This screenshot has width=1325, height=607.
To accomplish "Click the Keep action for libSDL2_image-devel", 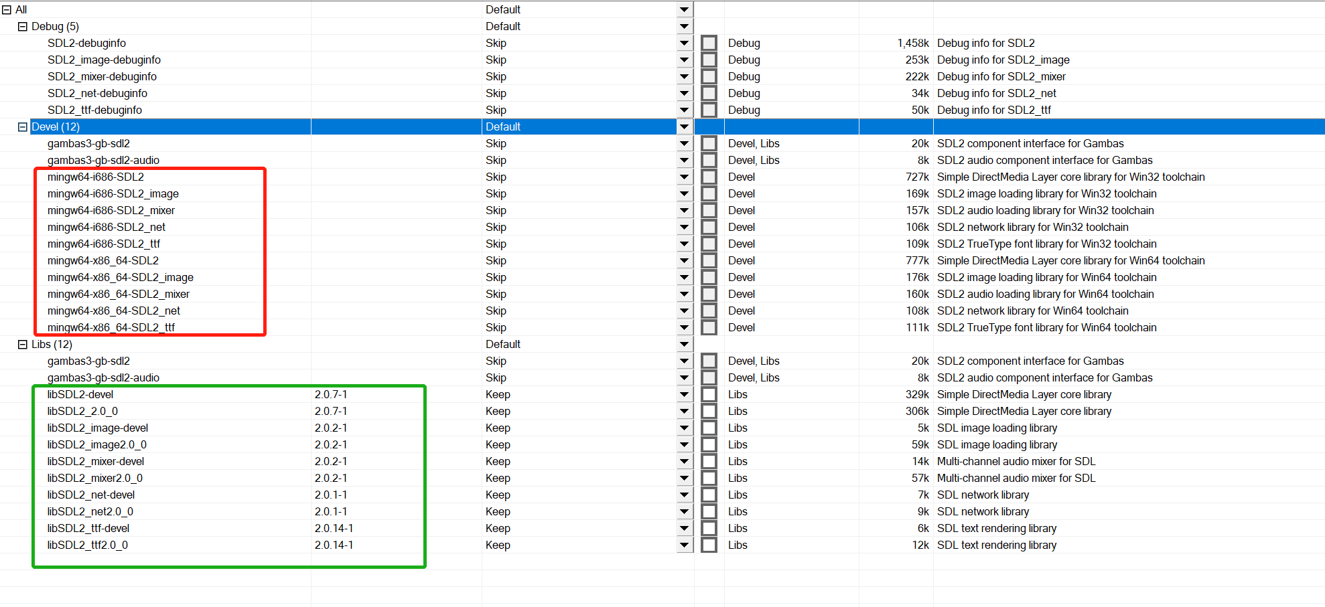I will click(498, 428).
